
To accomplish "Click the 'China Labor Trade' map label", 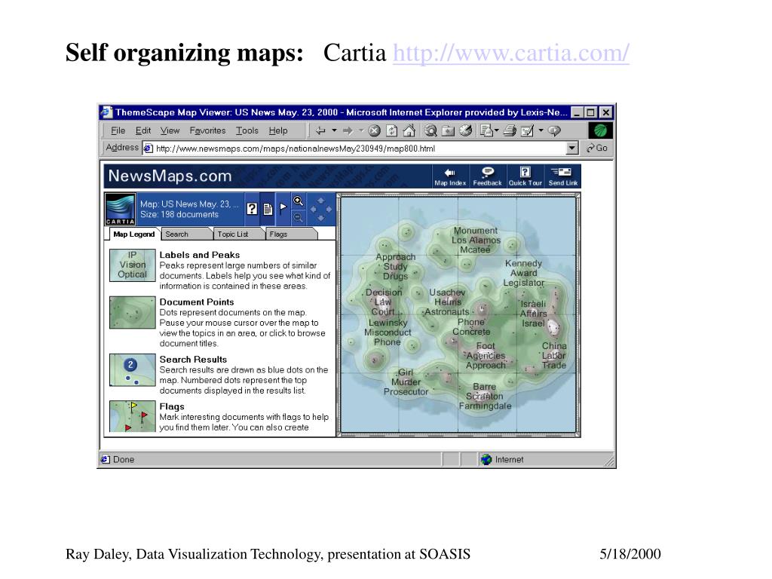I will 554,356.
